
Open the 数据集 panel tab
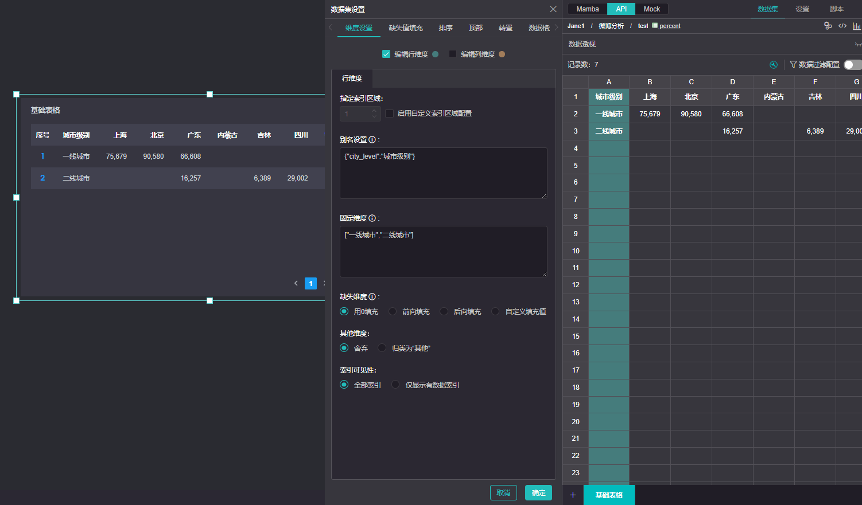(768, 9)
